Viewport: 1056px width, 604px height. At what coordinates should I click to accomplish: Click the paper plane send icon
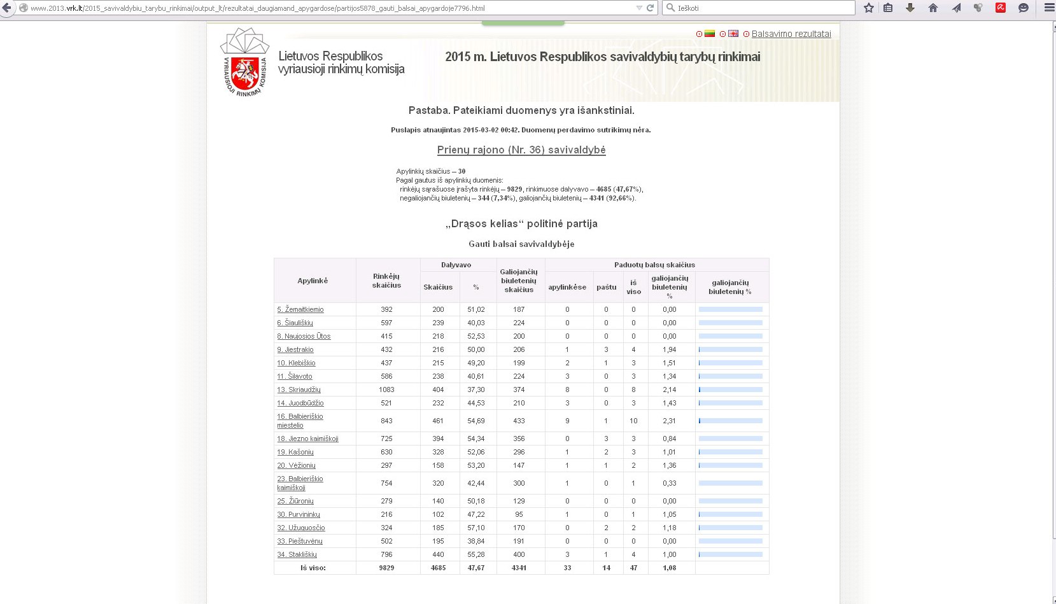coord(956,8)
